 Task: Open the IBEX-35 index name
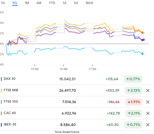coord(10,125)
